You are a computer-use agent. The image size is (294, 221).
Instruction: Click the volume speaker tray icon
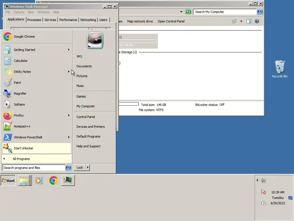[x=264, y=203]
